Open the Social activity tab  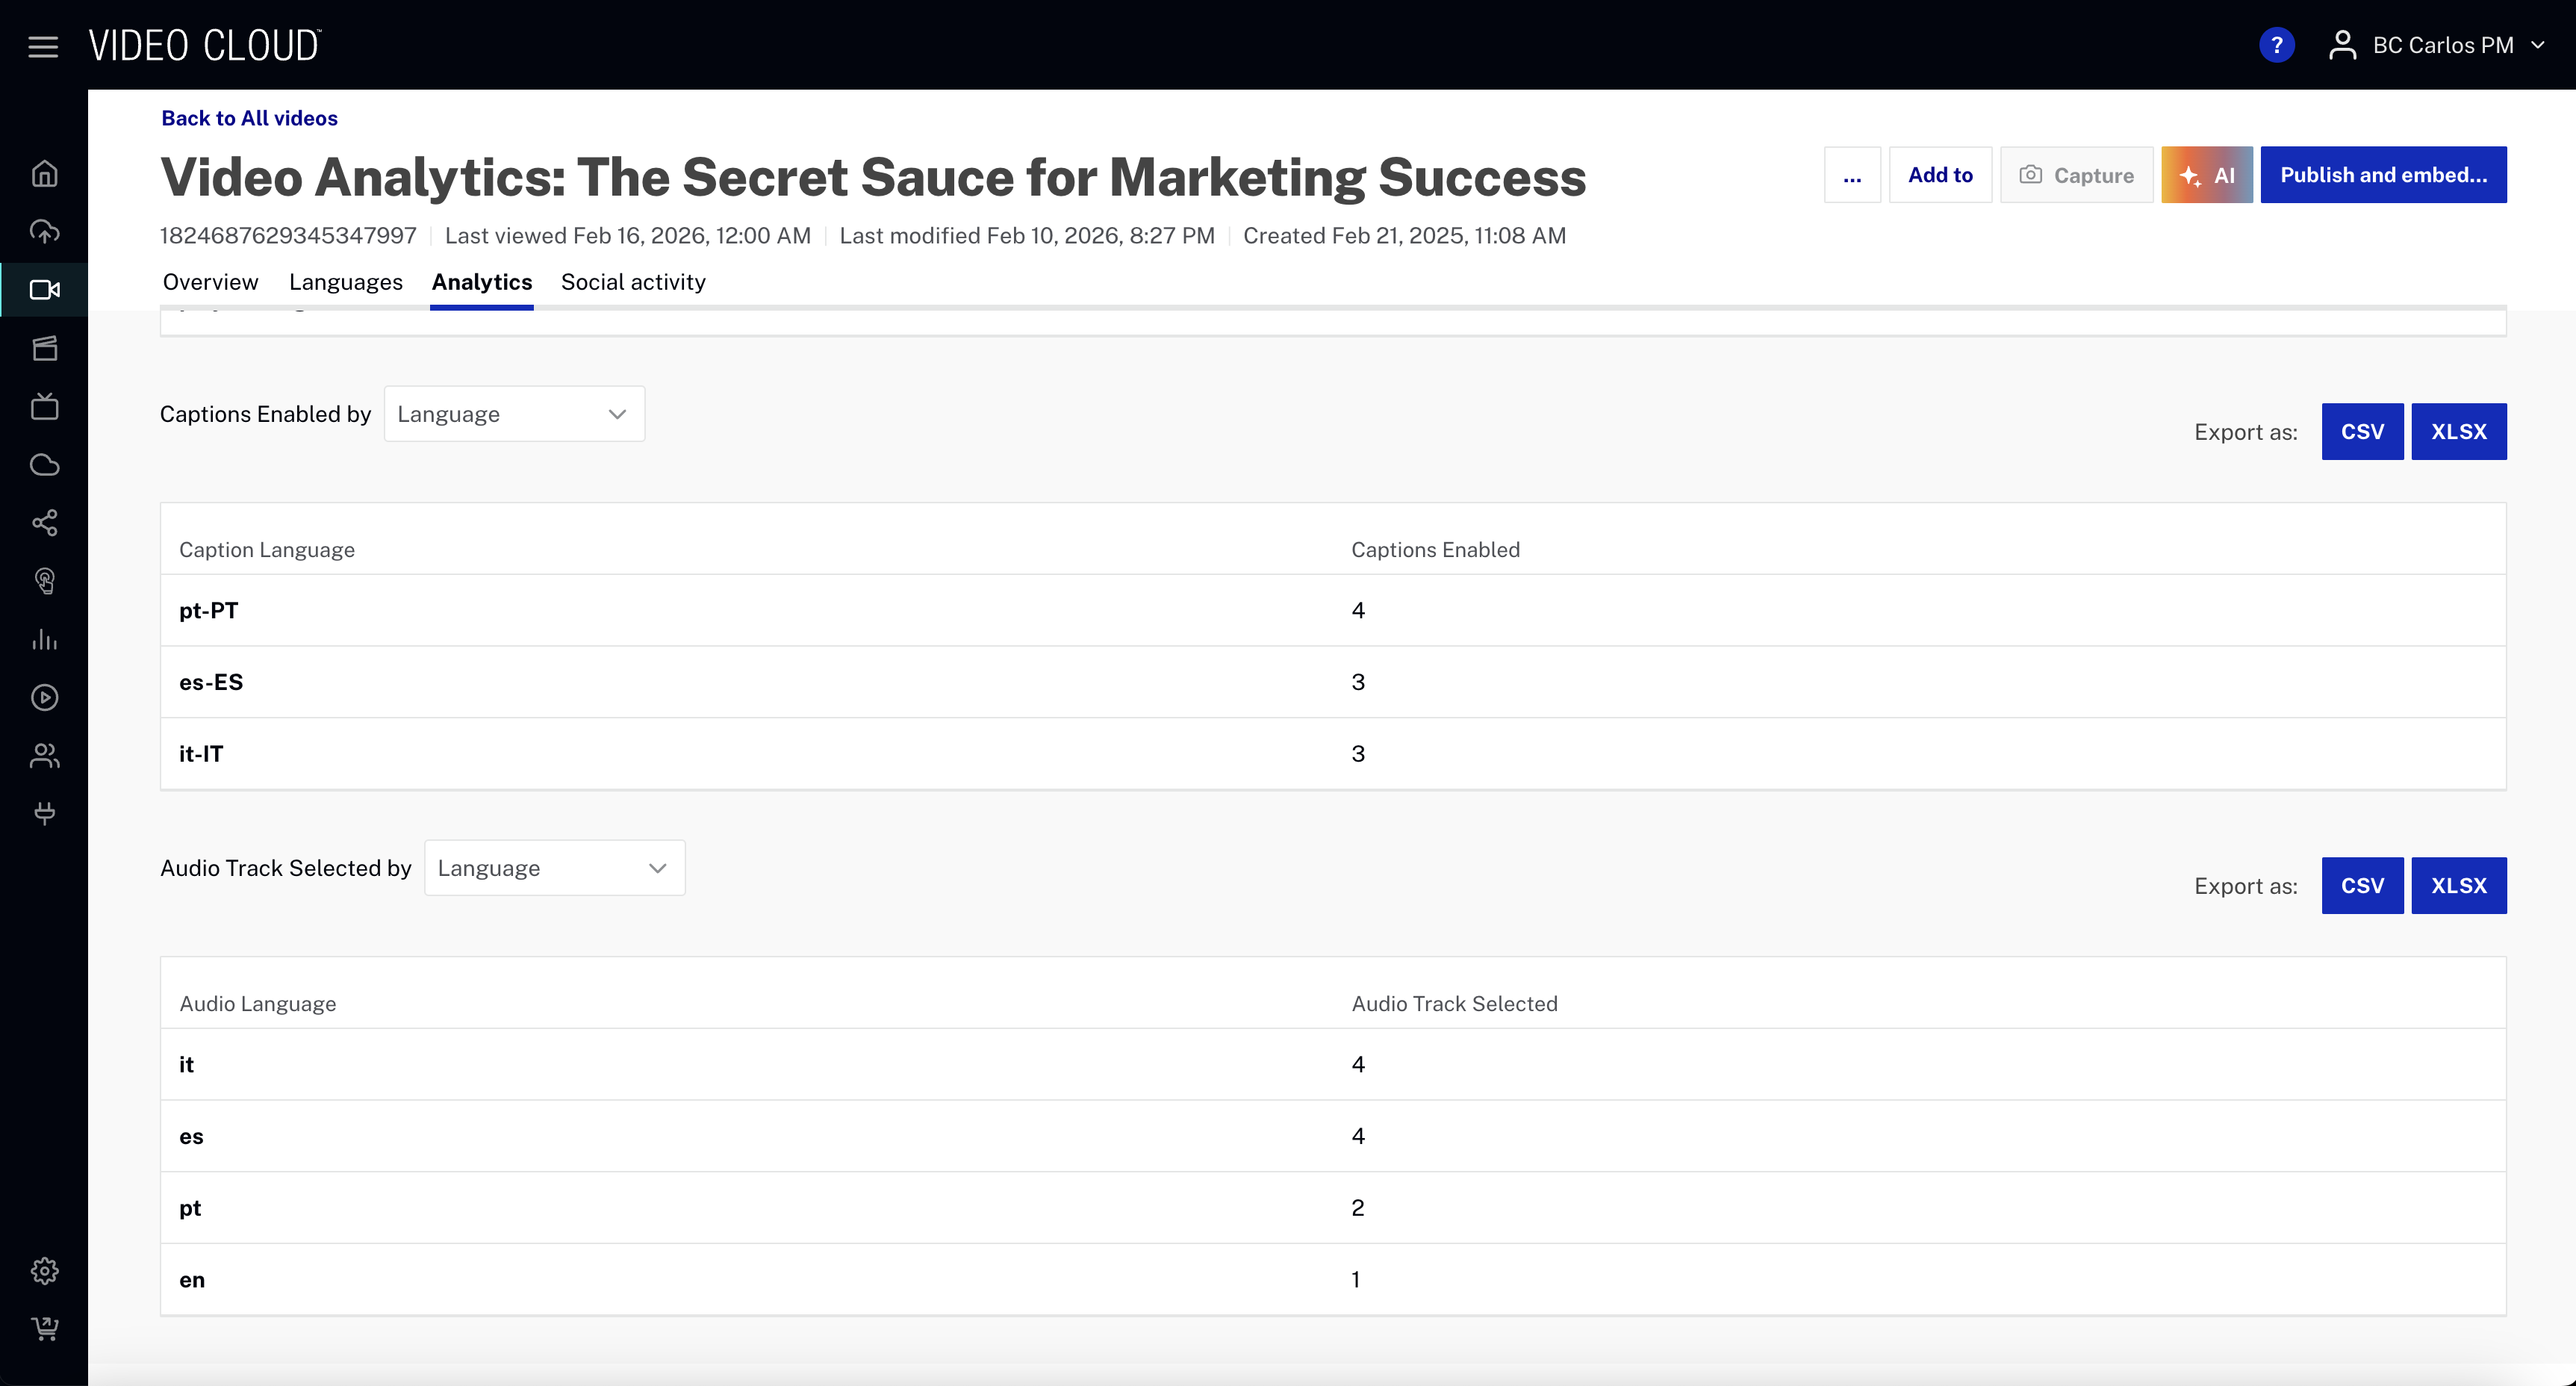(633, 282)
